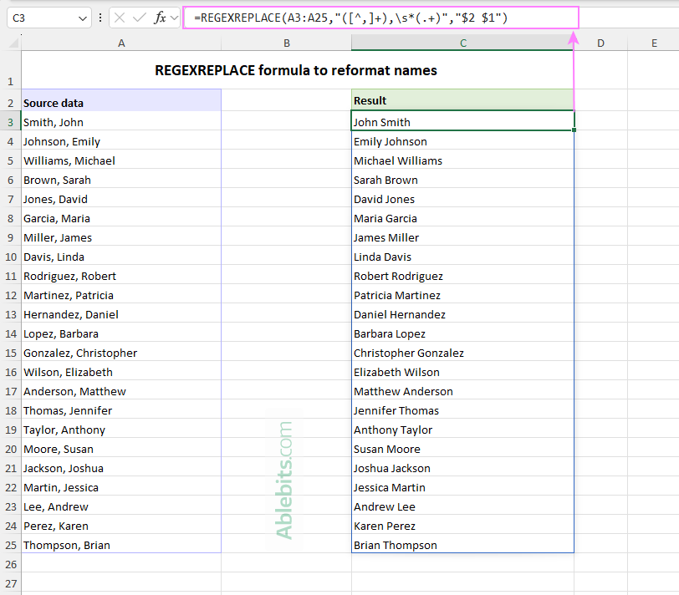Click cell 'Brown, Sarah'

tap(121, 178)
